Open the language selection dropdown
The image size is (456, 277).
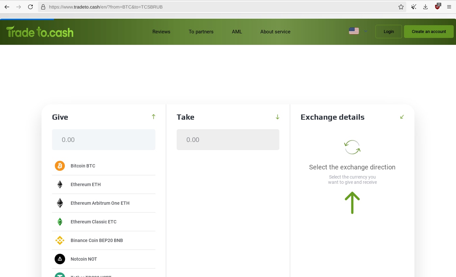[x=358, y=31]
